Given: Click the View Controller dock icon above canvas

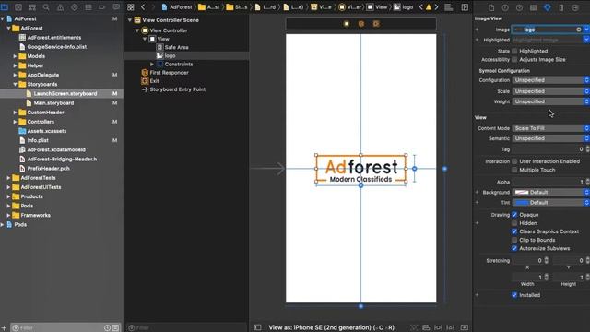Looking at the screenshot, I should tap(347, 24).
